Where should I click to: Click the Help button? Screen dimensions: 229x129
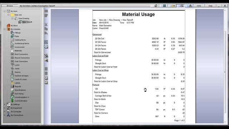coord(210,6)
